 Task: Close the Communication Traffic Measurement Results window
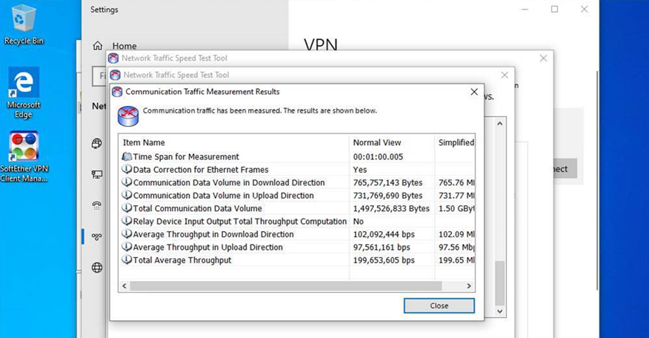pos(474,92)
